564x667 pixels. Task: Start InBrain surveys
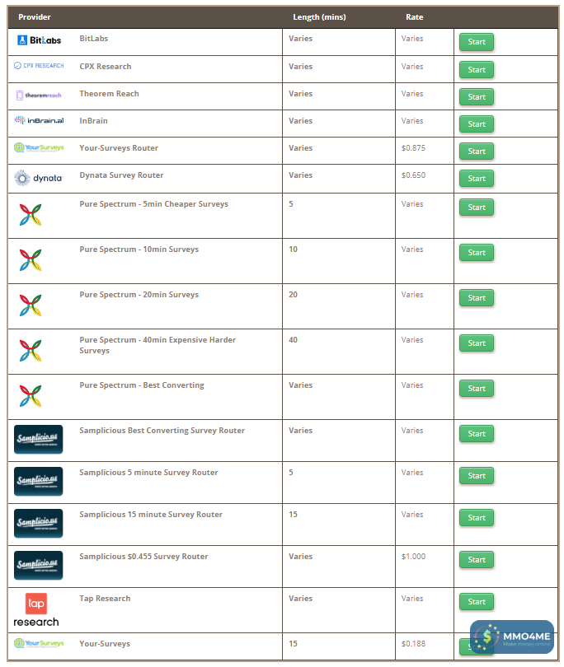pos(477,124)
